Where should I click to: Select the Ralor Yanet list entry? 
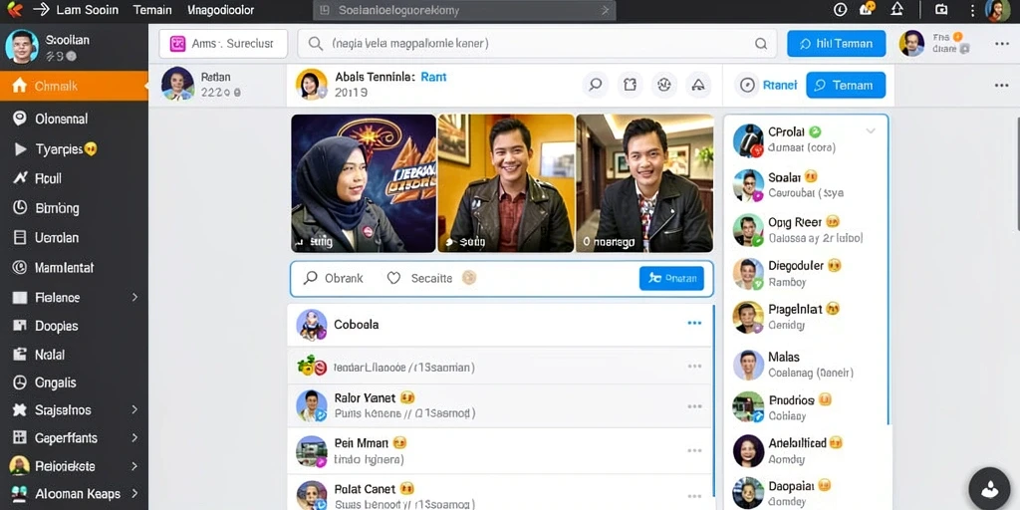tap(500, 405)
